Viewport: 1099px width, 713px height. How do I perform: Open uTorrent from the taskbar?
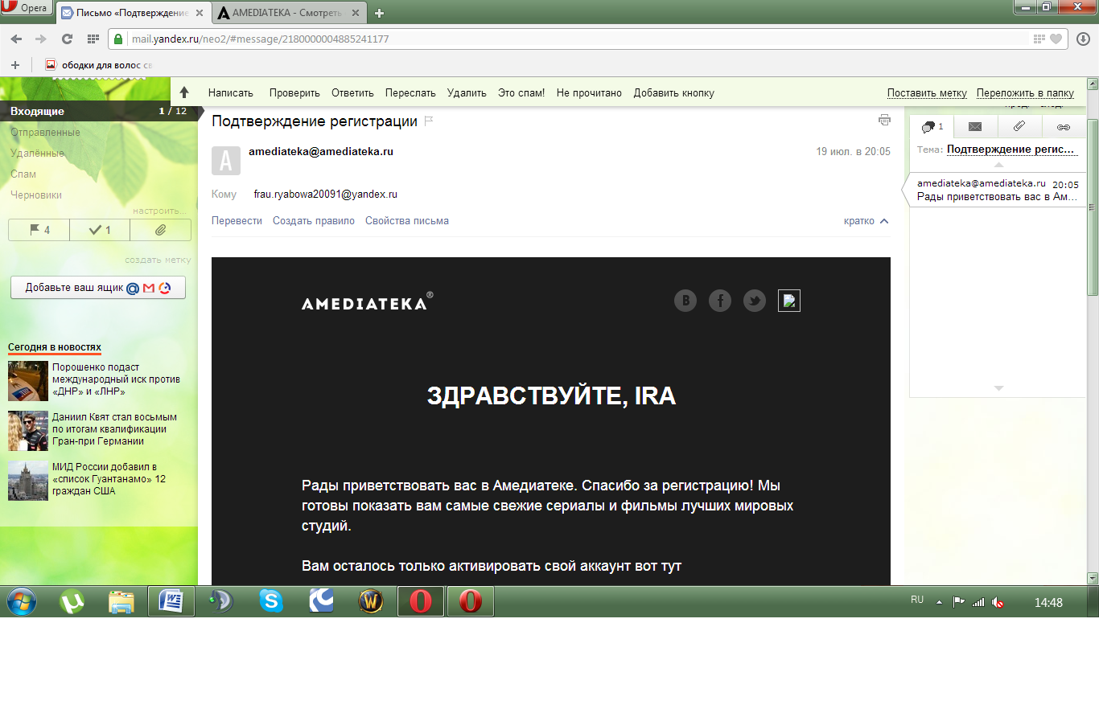pos(72,601)
